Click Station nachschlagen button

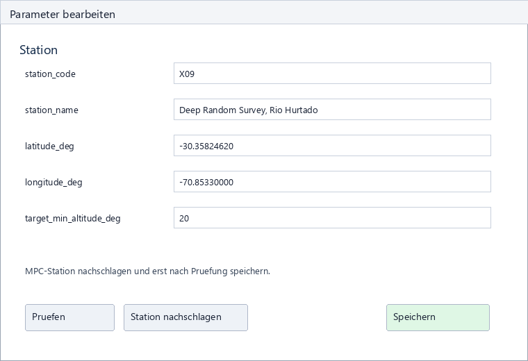(185, 317)
